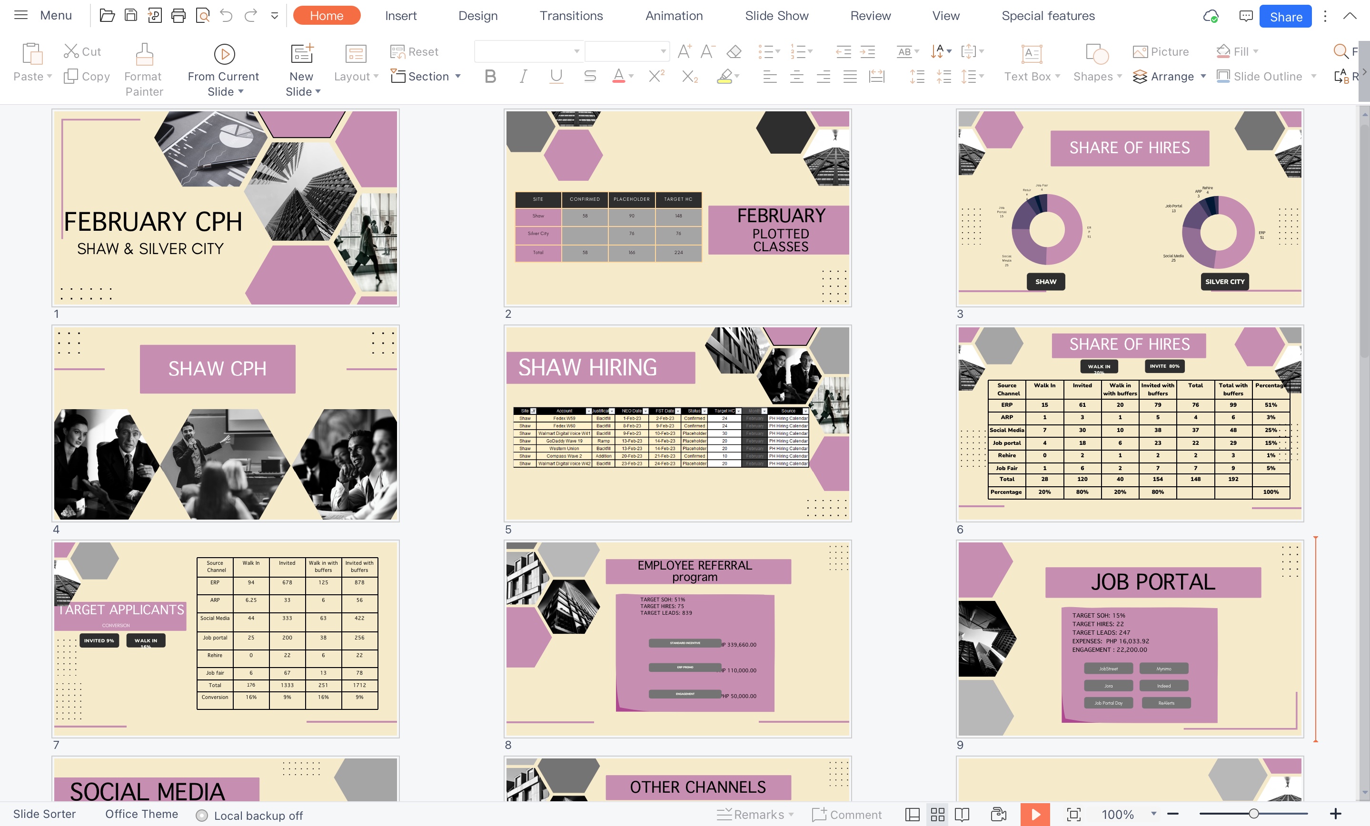Screen dimensions: 1370x826
Task: Click the zoom slider handle
Action: click(1253, 814)
